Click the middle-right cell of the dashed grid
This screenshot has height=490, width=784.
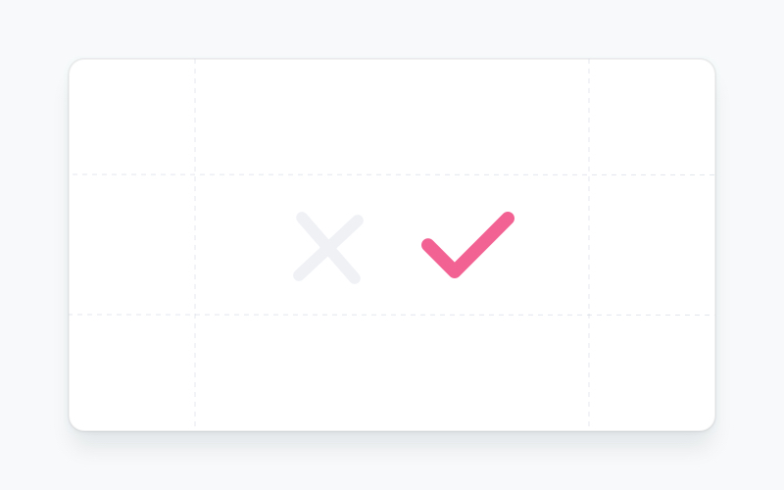tap(652, 245)
